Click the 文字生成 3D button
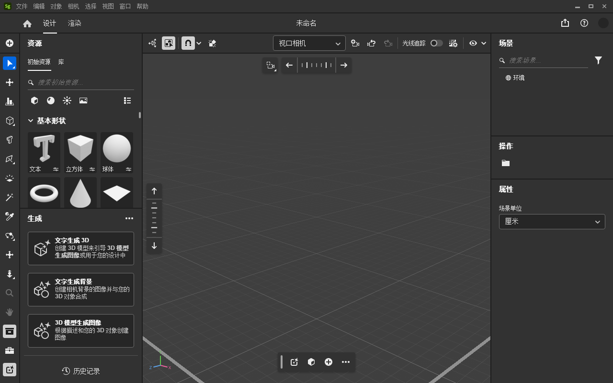The height and width of the screenshot is (383, 613). [81, 248]
